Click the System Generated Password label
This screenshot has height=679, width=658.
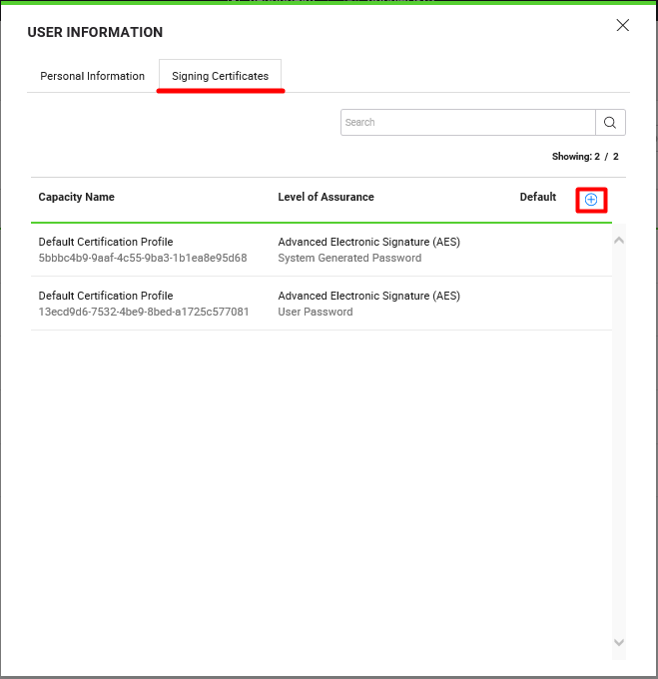[x=349, y=258]
